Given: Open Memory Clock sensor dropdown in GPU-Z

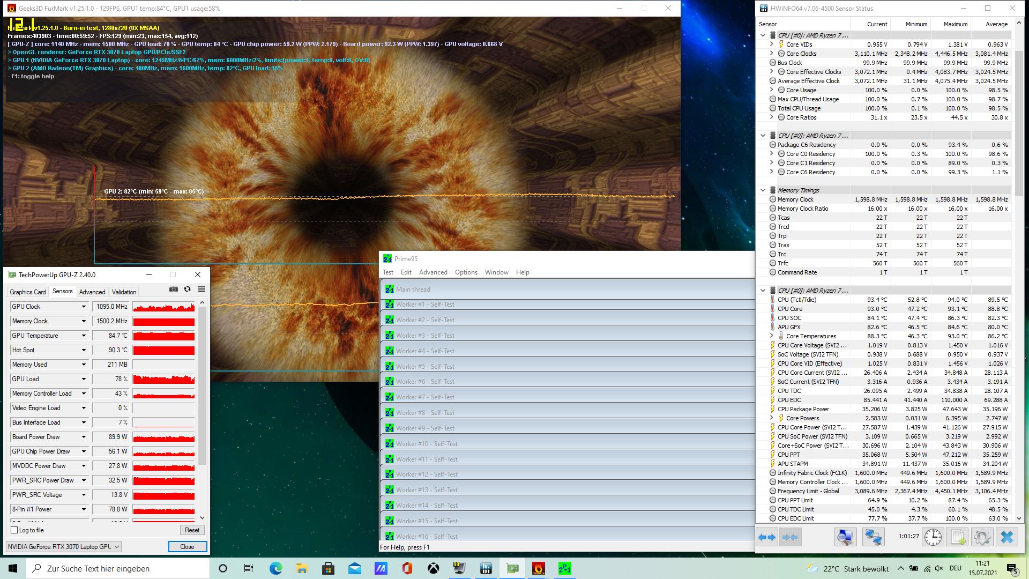Looking at the screenshot, I should tap(84, 321).
